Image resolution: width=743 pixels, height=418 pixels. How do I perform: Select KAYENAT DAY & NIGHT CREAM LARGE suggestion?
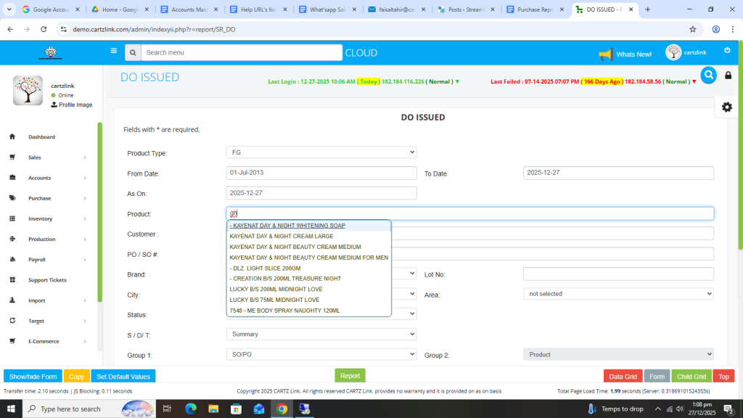(282, 236)
